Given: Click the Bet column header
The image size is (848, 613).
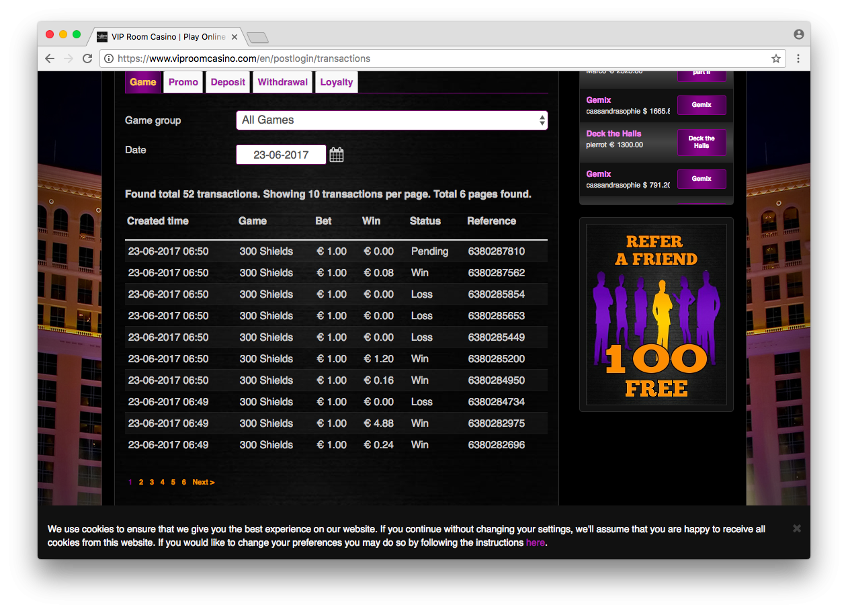Looking at the screenshot, I should coord(323,221).
